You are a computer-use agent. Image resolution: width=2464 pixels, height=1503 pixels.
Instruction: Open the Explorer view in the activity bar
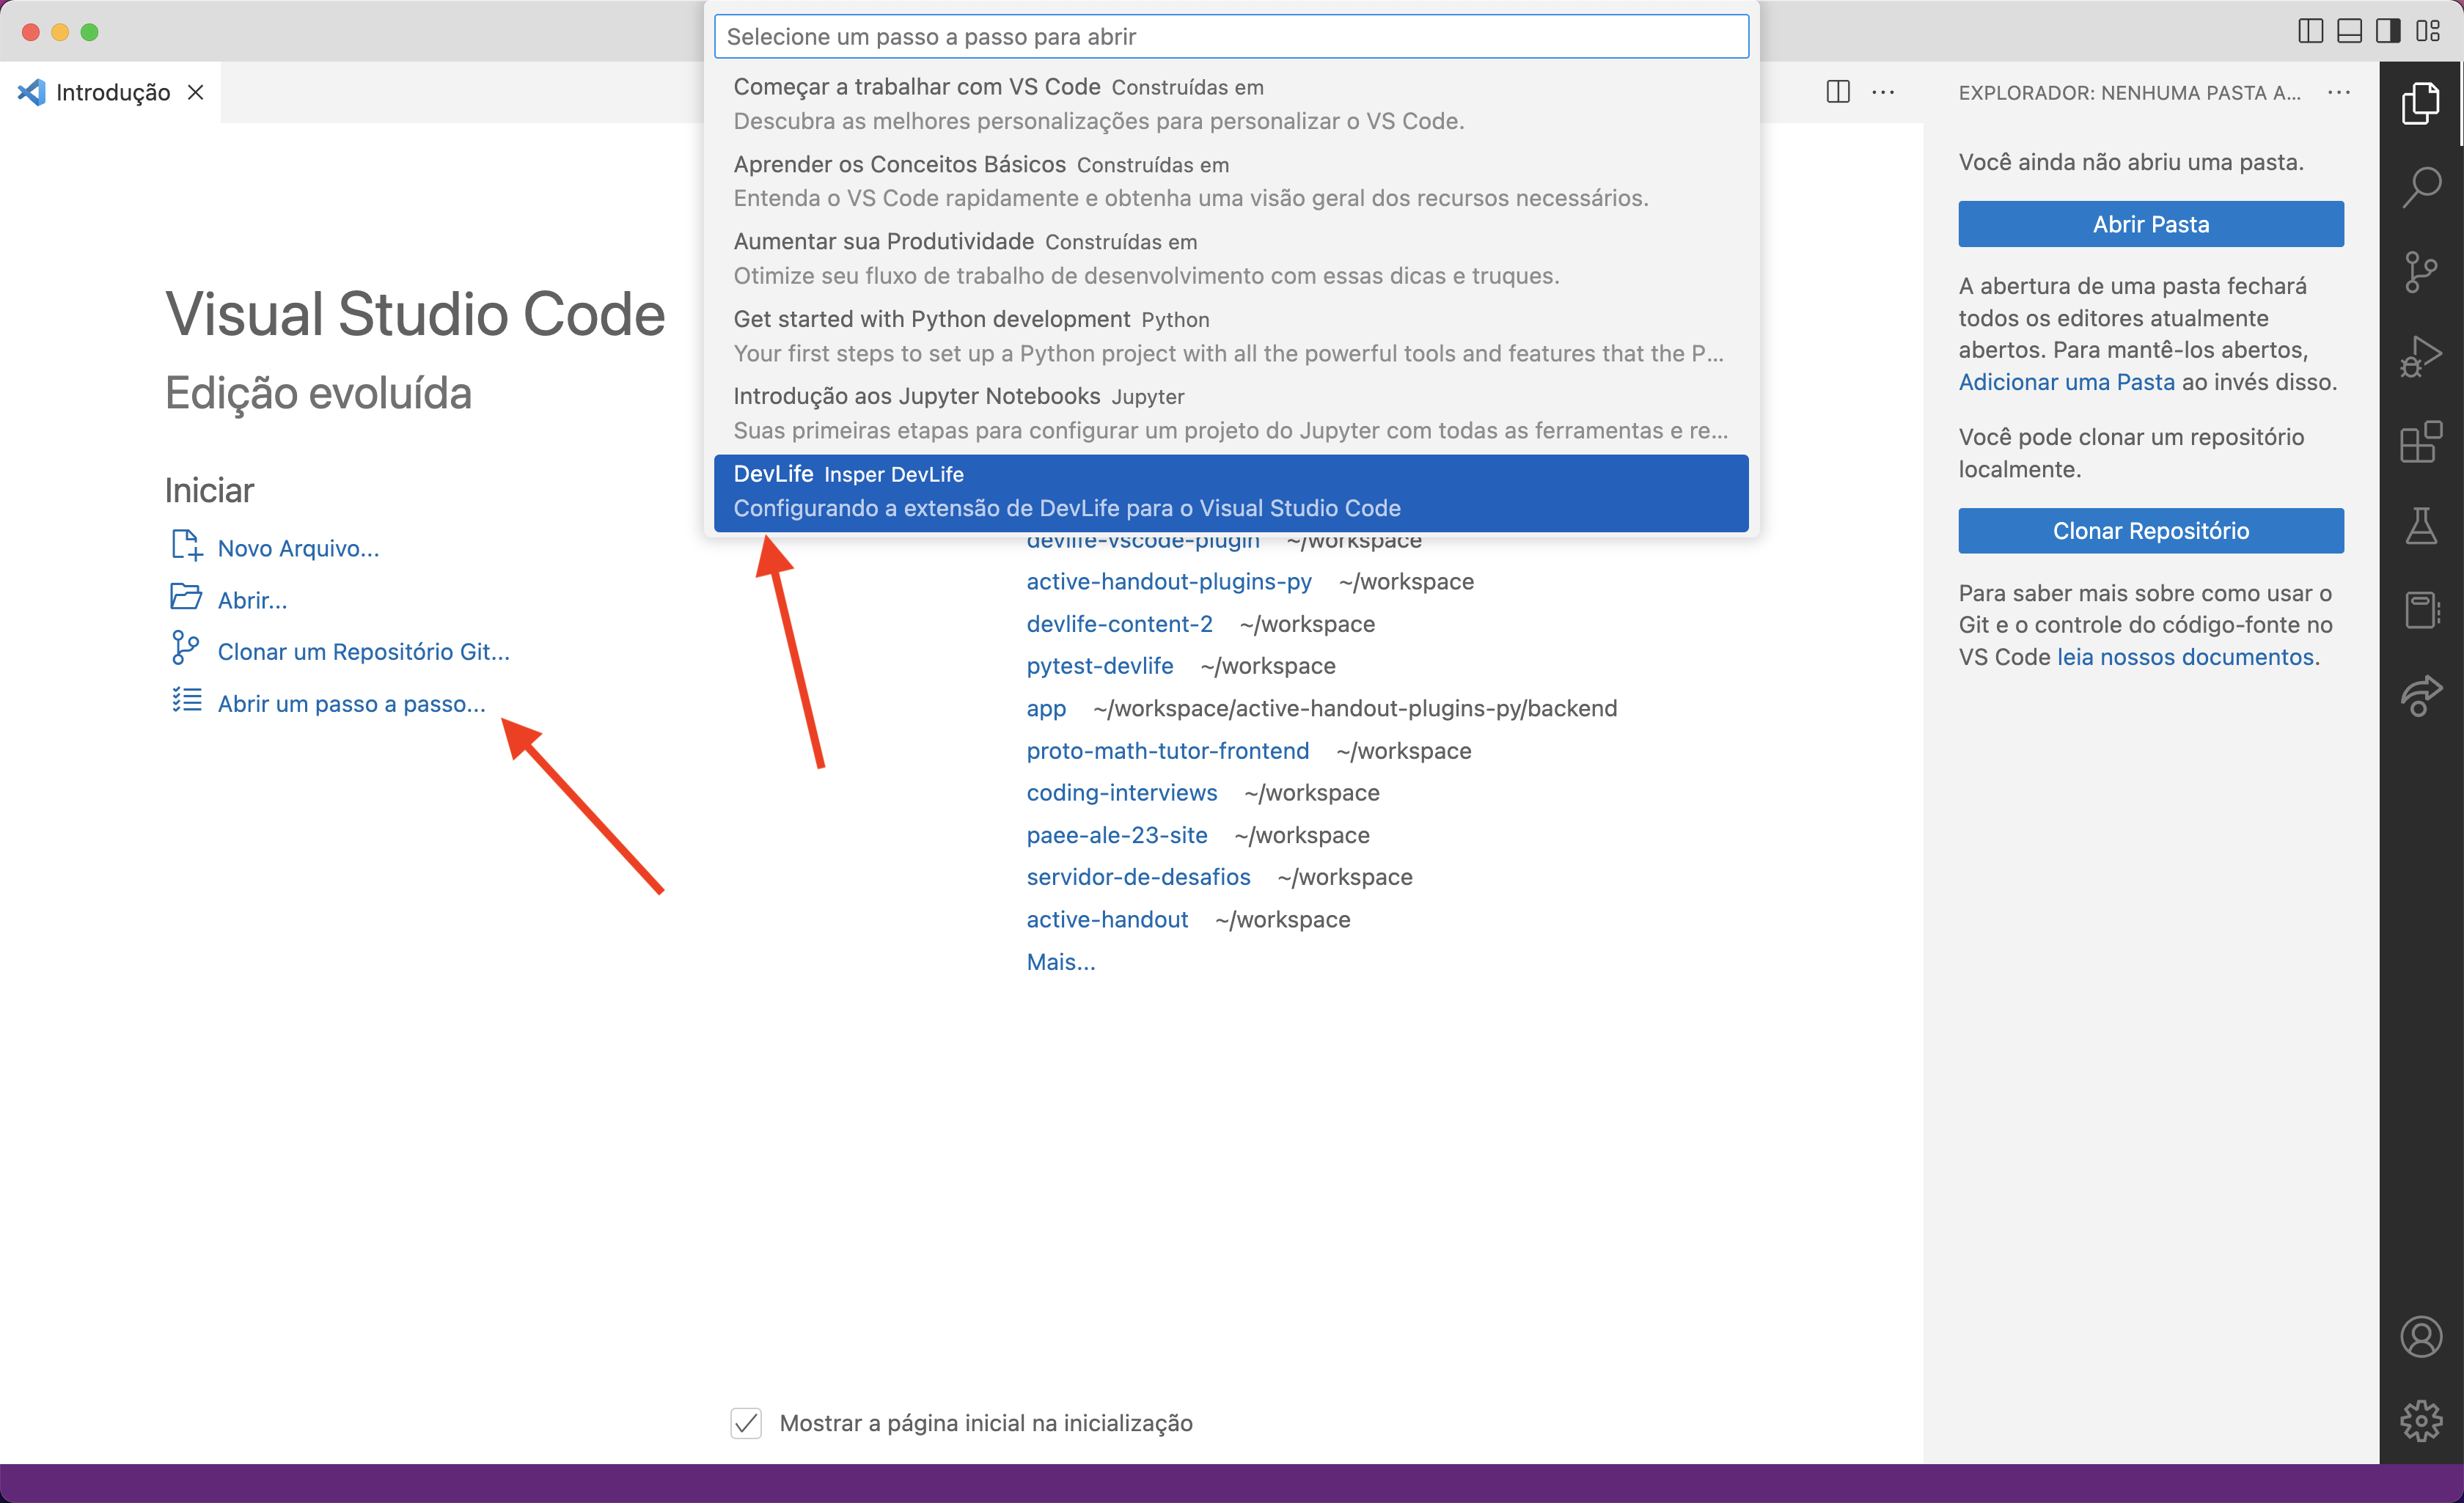2422,104
